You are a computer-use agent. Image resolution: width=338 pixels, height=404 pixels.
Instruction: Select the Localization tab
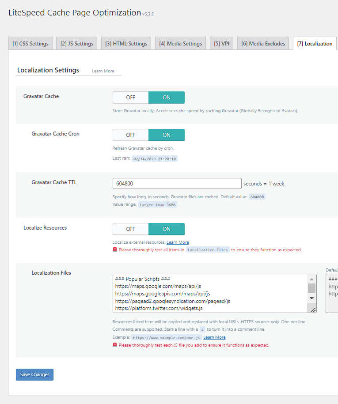(x=315, y=44)
